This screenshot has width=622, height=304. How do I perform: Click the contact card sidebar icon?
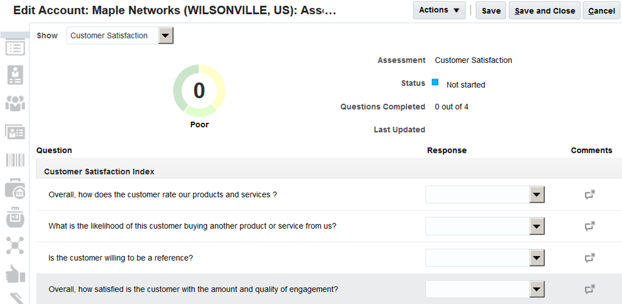tap(15, 132)
